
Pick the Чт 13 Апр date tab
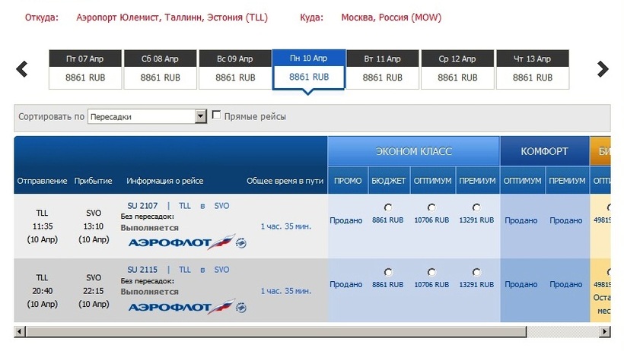point(532,68)
